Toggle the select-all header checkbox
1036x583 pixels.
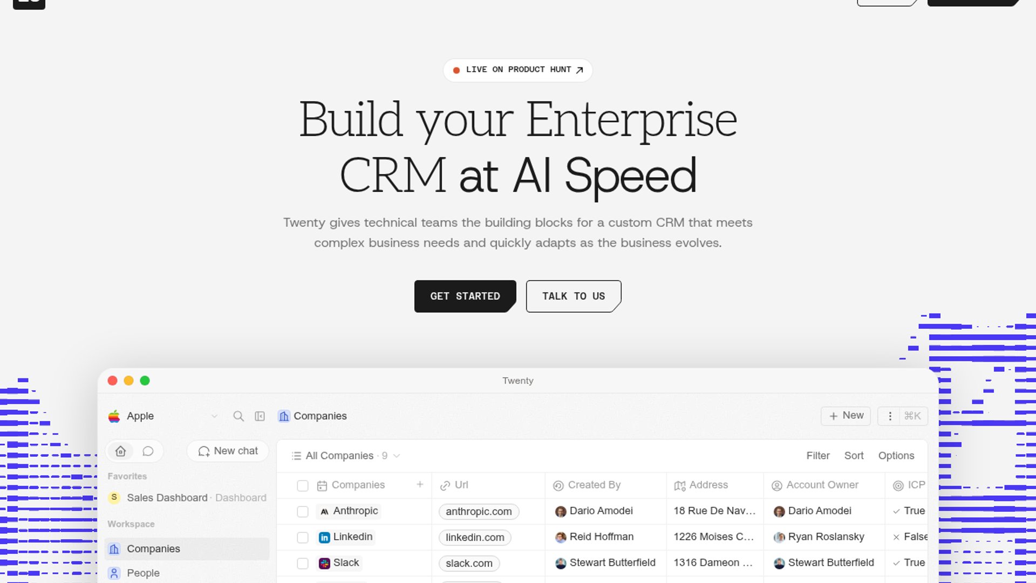[x=303, y=485]
